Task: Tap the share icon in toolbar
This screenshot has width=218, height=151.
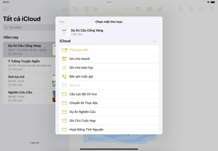Action: 181,9
